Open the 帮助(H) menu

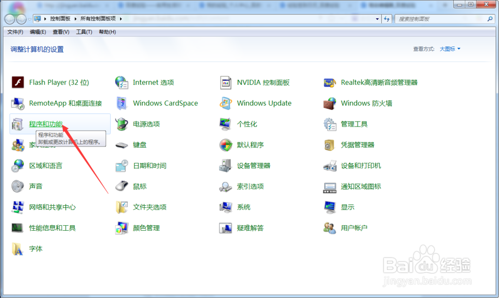point(107,32)
